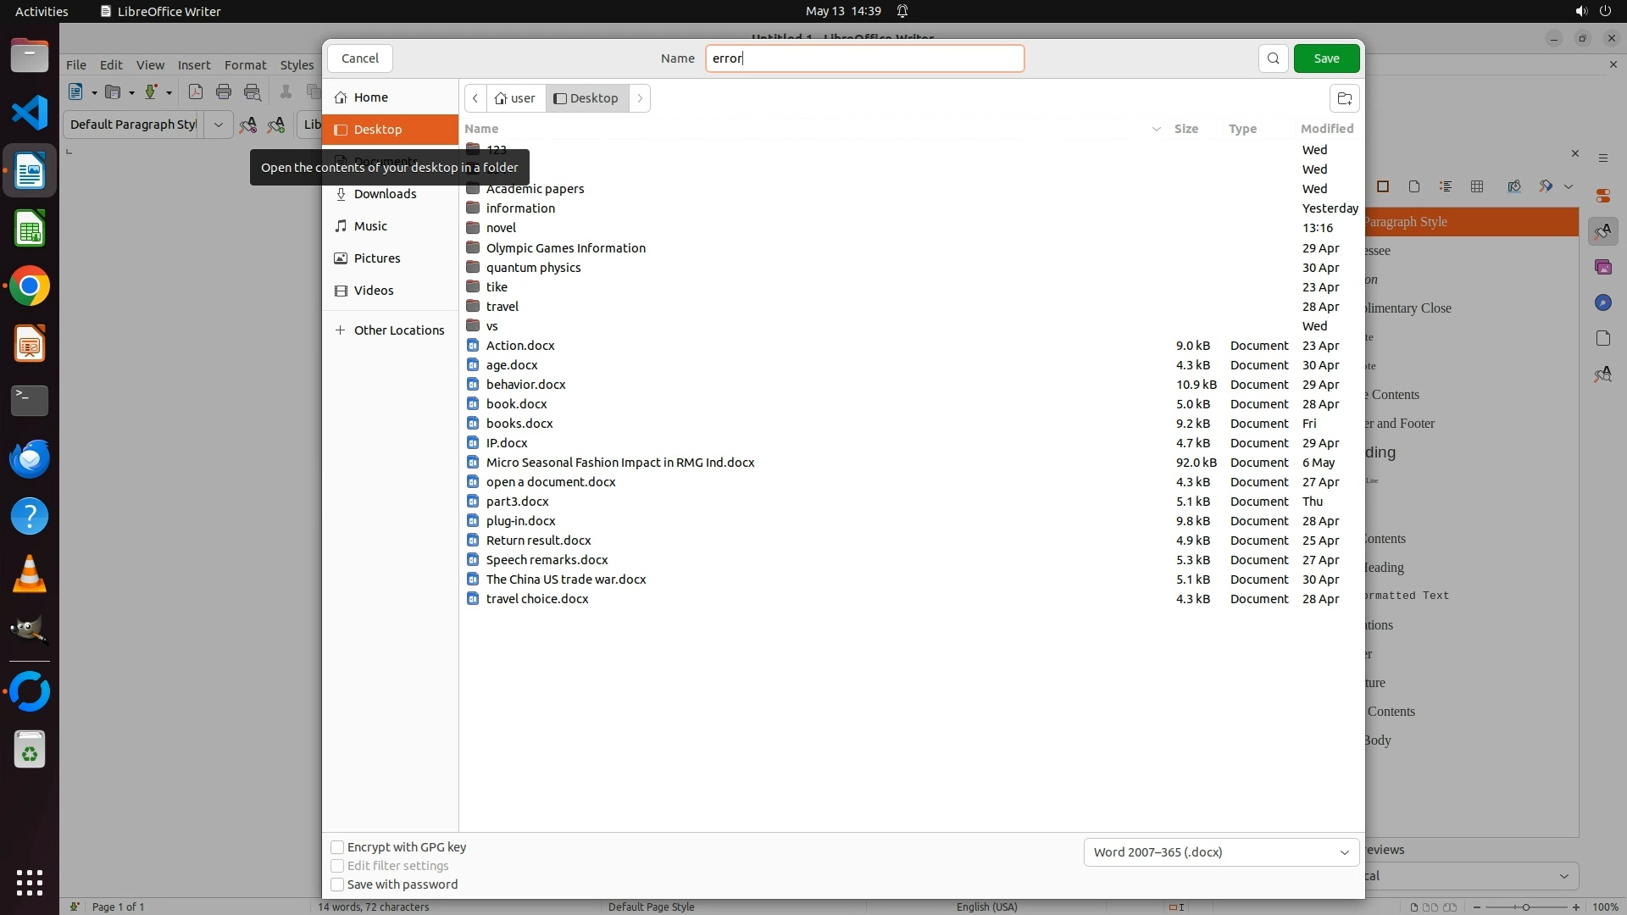Enable Save with password checkbox

[x=337, y=884]
